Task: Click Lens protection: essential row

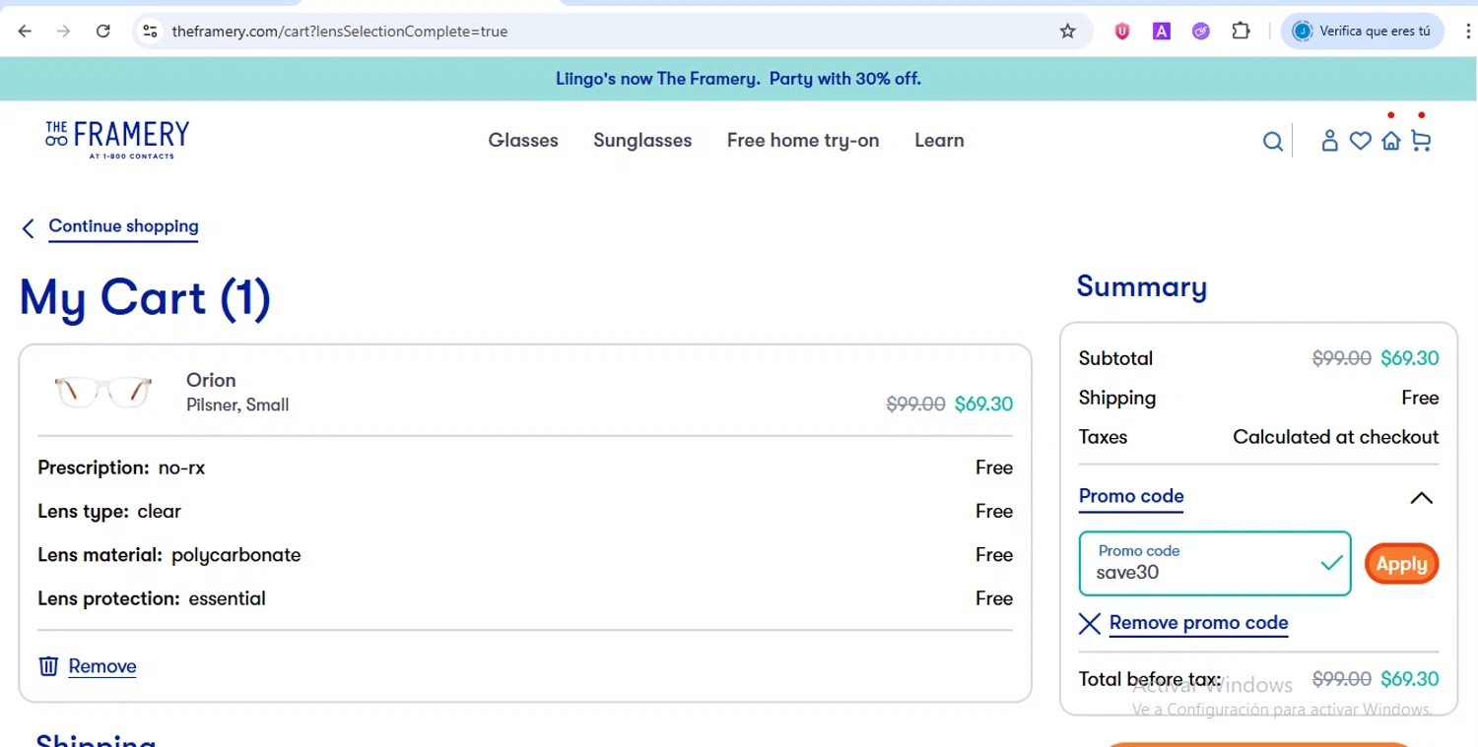Action: 525,598
